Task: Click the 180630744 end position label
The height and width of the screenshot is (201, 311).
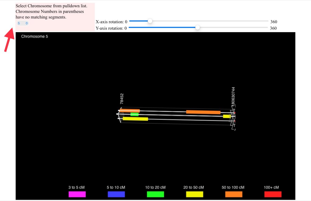Action: coord(233,96)
